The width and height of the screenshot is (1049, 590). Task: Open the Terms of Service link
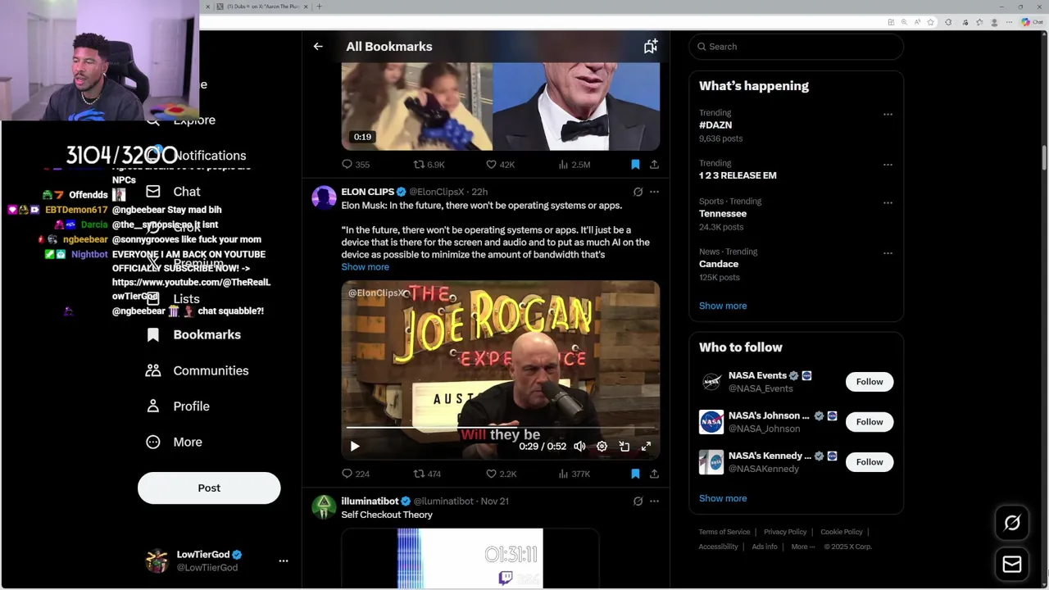[724, 532]
